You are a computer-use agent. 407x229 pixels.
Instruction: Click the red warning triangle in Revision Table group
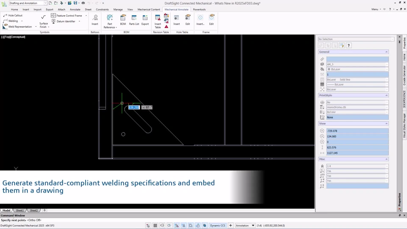coord(166,26)
